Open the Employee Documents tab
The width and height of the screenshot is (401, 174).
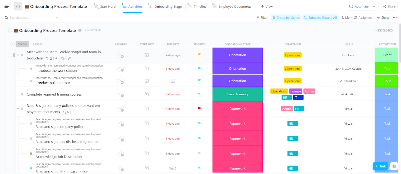[x=232, y=6]
